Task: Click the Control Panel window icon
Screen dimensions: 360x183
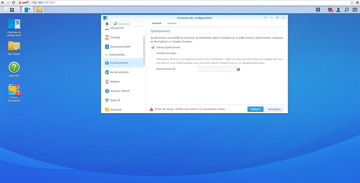Action: (x=105, y=18)
